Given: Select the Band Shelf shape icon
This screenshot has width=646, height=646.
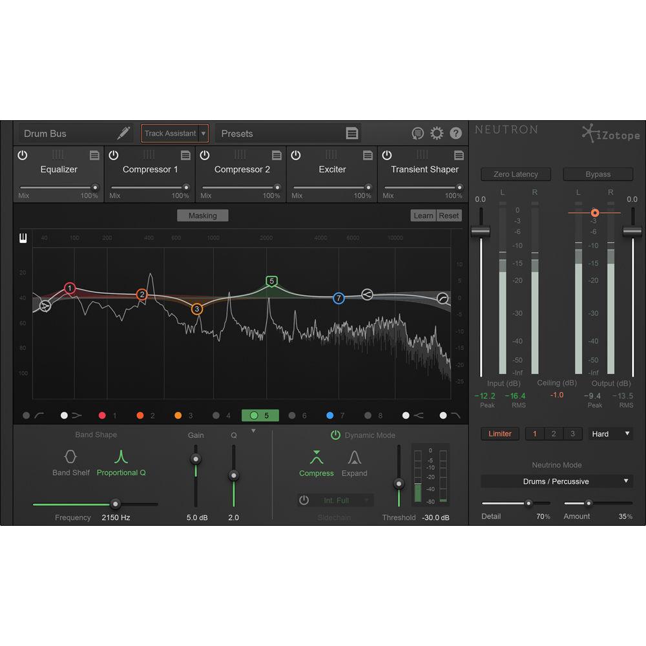Looking at the screenshot, I should tap(70, 457).
